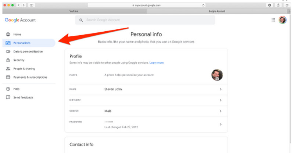Expand the Birthday row chevron

[220, 100]
